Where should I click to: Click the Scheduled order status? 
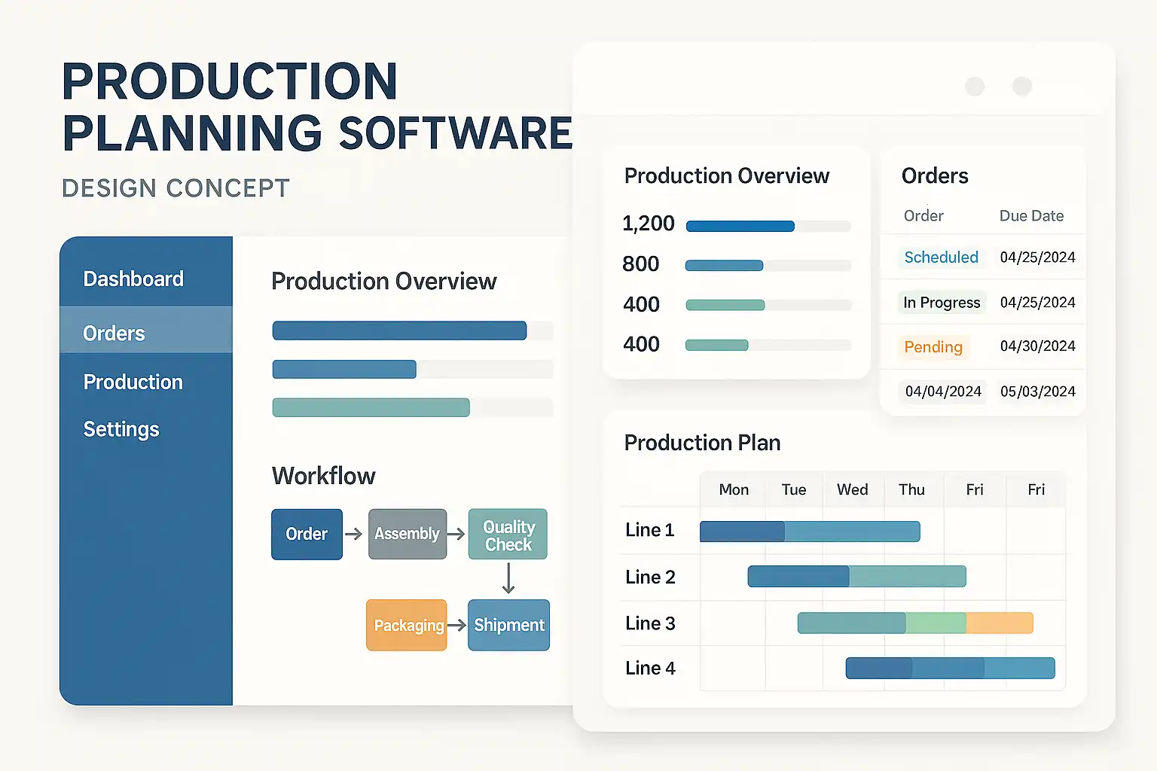[x=941, y=258]
